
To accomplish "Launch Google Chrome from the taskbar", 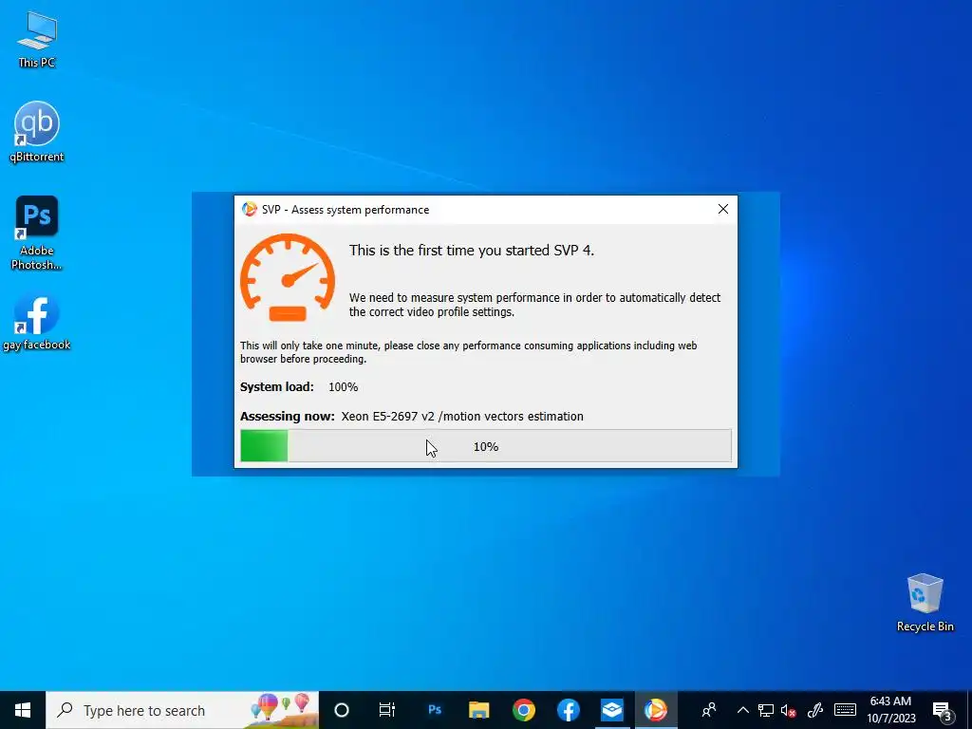I will tap(523, 710).
